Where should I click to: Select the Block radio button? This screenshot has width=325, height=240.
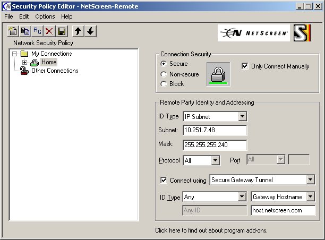(x=164, y=84)
